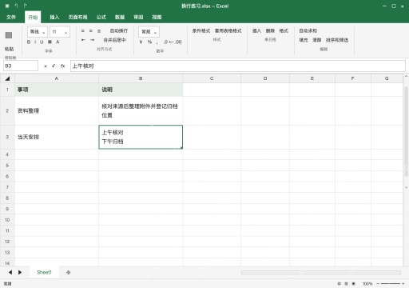409x288 pixels.
Task: Open the 填充 fill menu
Action: [304, 40]
